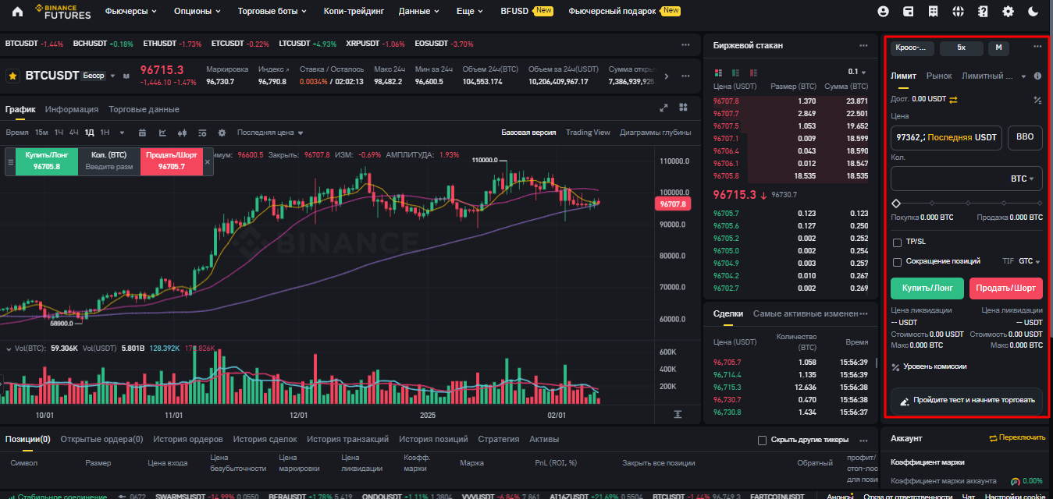Open the orders icon in header
1053x499 pixels.
click(x=933, y=12)
